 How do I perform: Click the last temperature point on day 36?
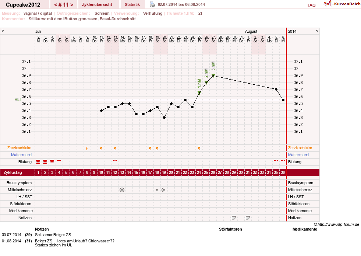[283, 100]
